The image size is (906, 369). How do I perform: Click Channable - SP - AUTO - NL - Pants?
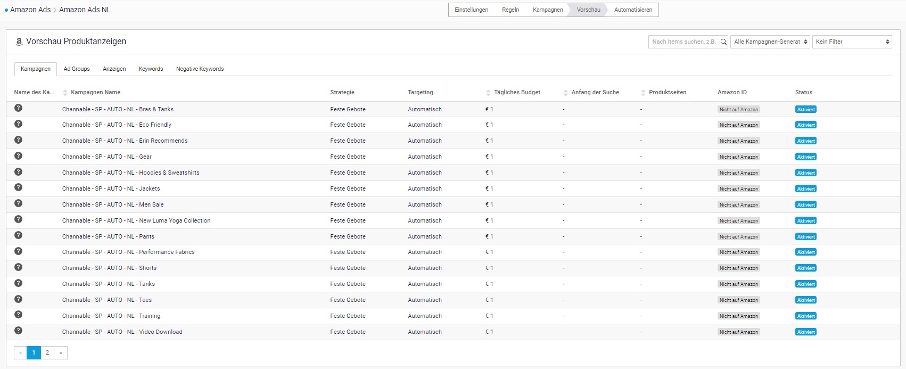[108, 236]
